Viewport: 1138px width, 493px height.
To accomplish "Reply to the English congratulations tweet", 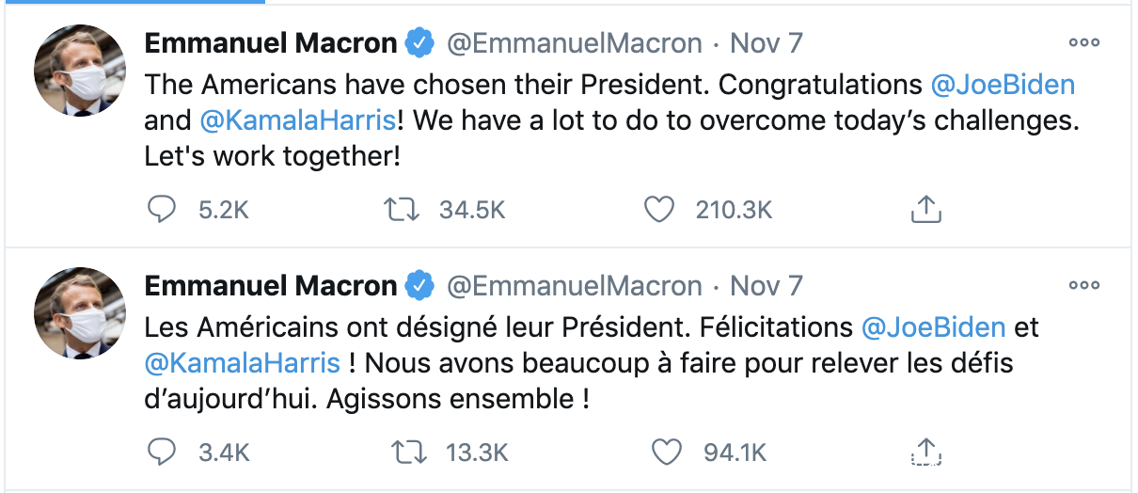I will click(x=163, y=210).
